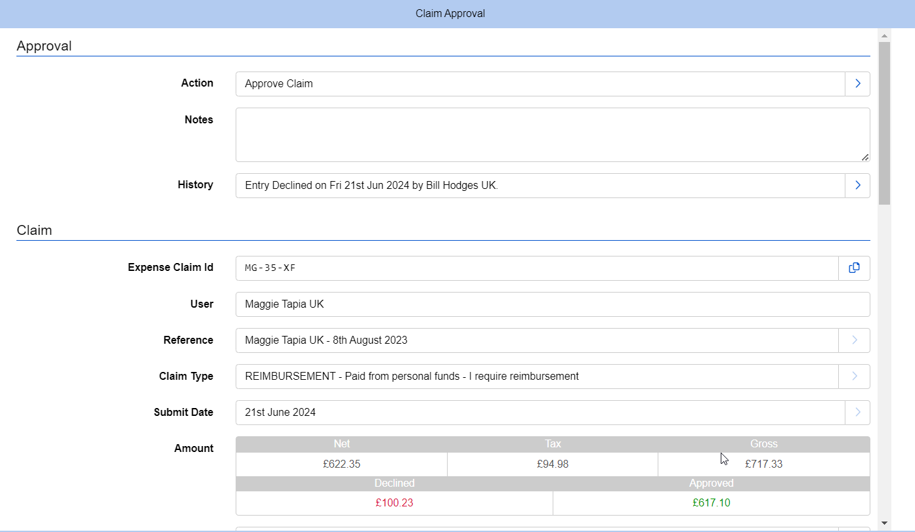This screenshot has width=915, height=532.
Task: Click the Maggie Tapia UK user field
Action: (x=553, y=304)
